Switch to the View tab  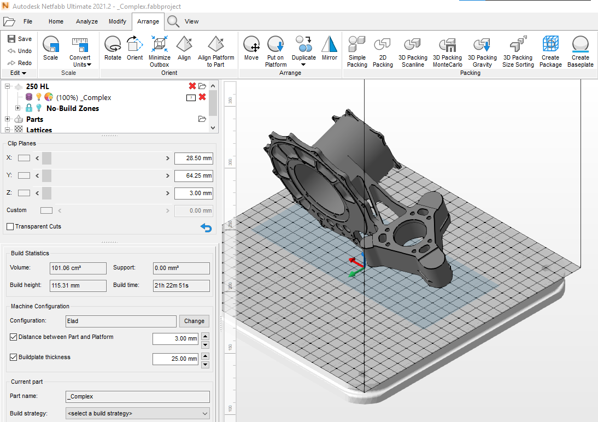pos(191,21)
